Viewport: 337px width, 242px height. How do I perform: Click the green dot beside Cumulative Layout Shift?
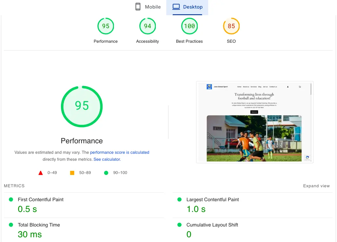[x=180, y=225]
